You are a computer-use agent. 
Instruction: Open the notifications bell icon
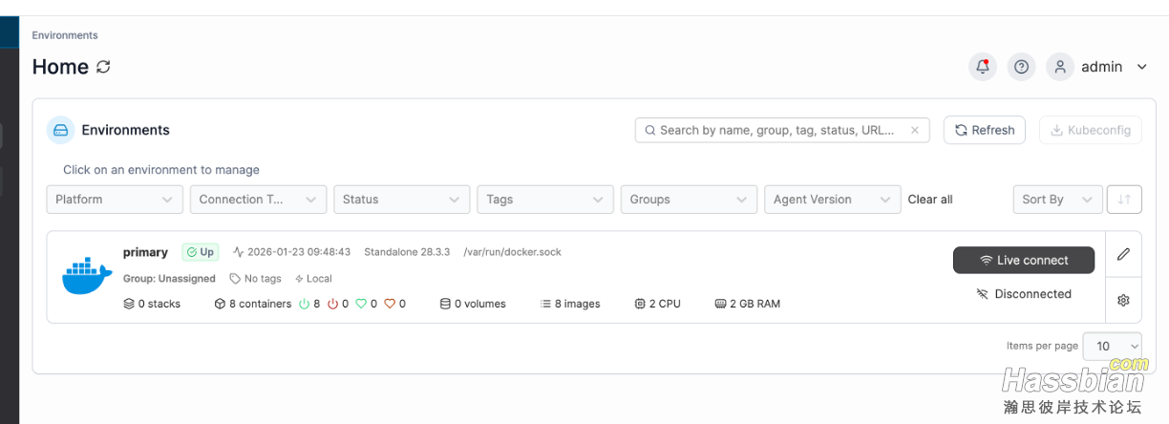click(982, 67)
